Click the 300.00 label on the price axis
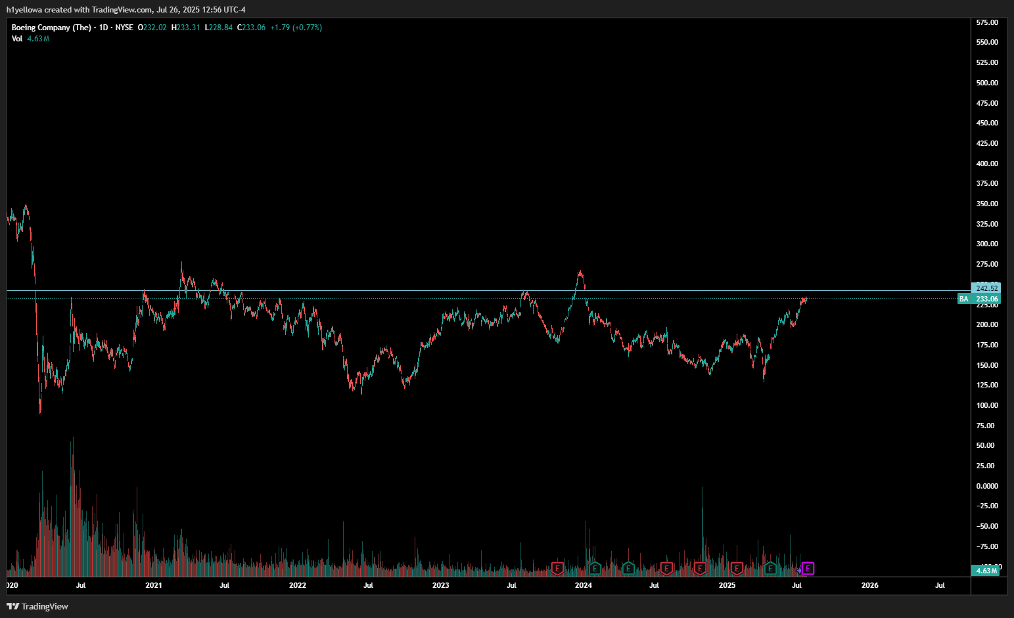Viewport: 1014px width, 618px height. point(987,244)
